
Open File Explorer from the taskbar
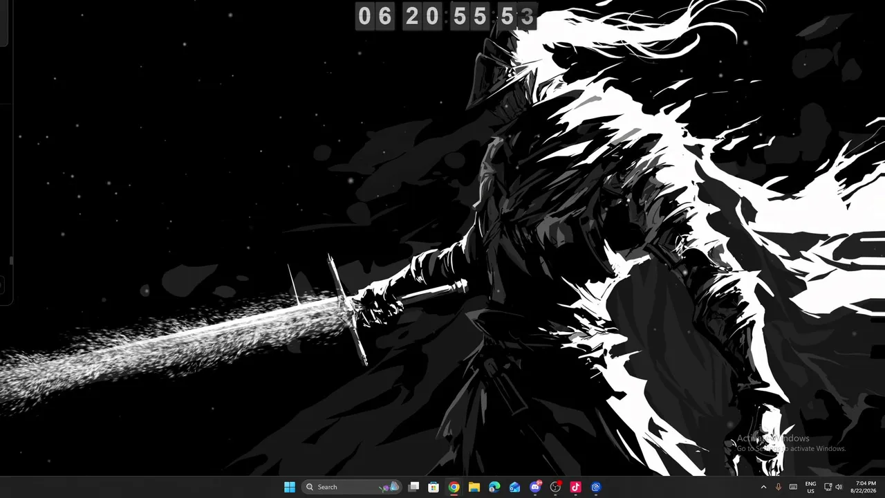474,487
